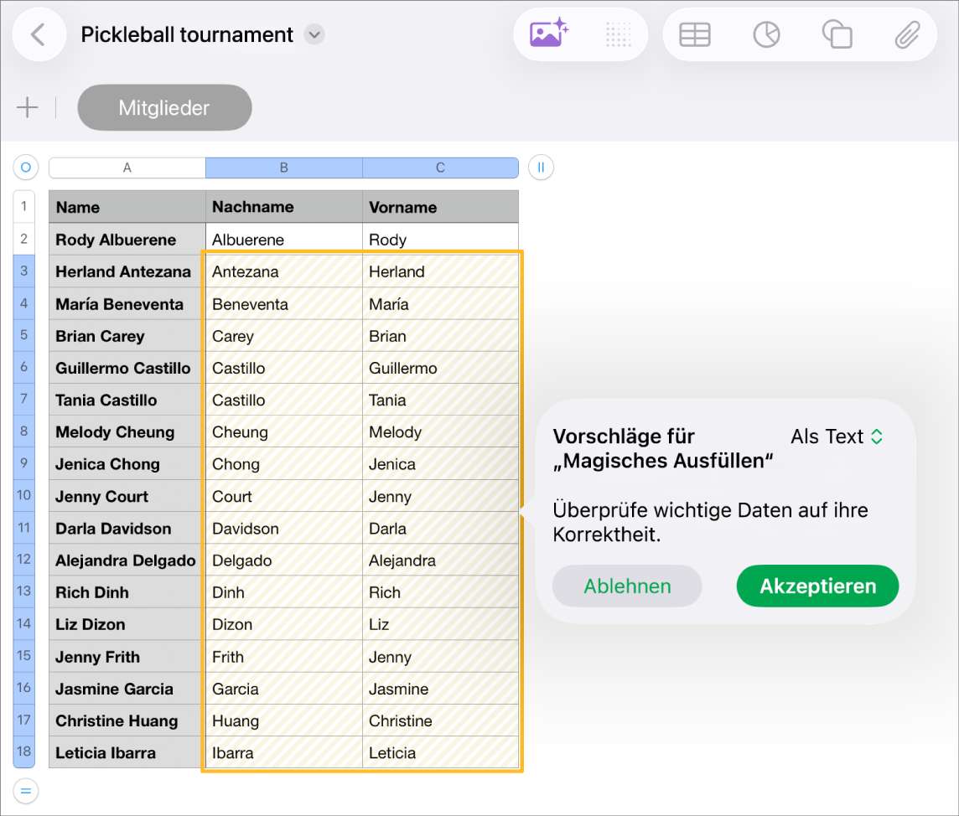Image resolution: width=959 pixels, height=816 pixels.
Task: Click the add columns handle
Action: point(541,168)
